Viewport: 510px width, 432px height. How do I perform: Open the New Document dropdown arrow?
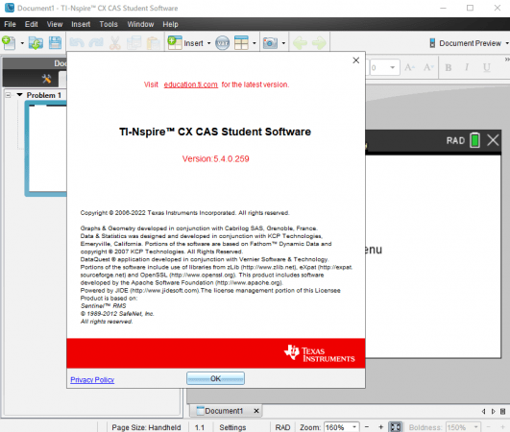point(22,43)
